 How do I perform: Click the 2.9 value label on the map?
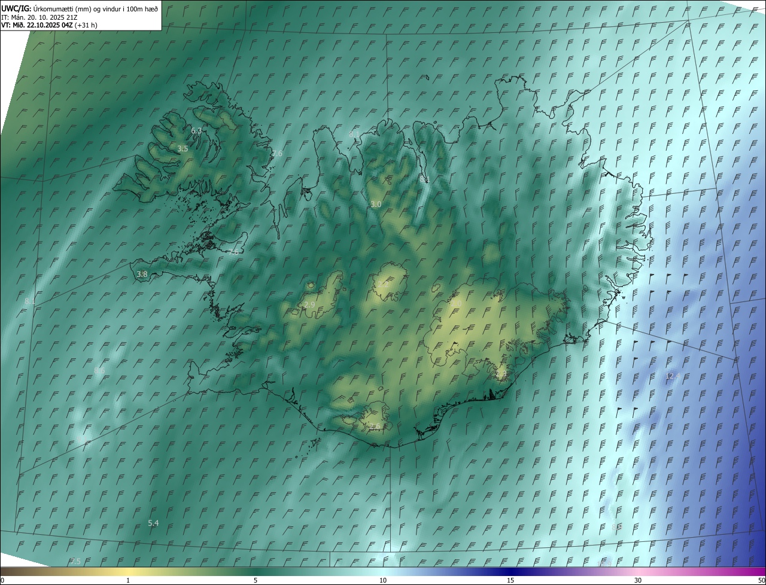point(309,304)
